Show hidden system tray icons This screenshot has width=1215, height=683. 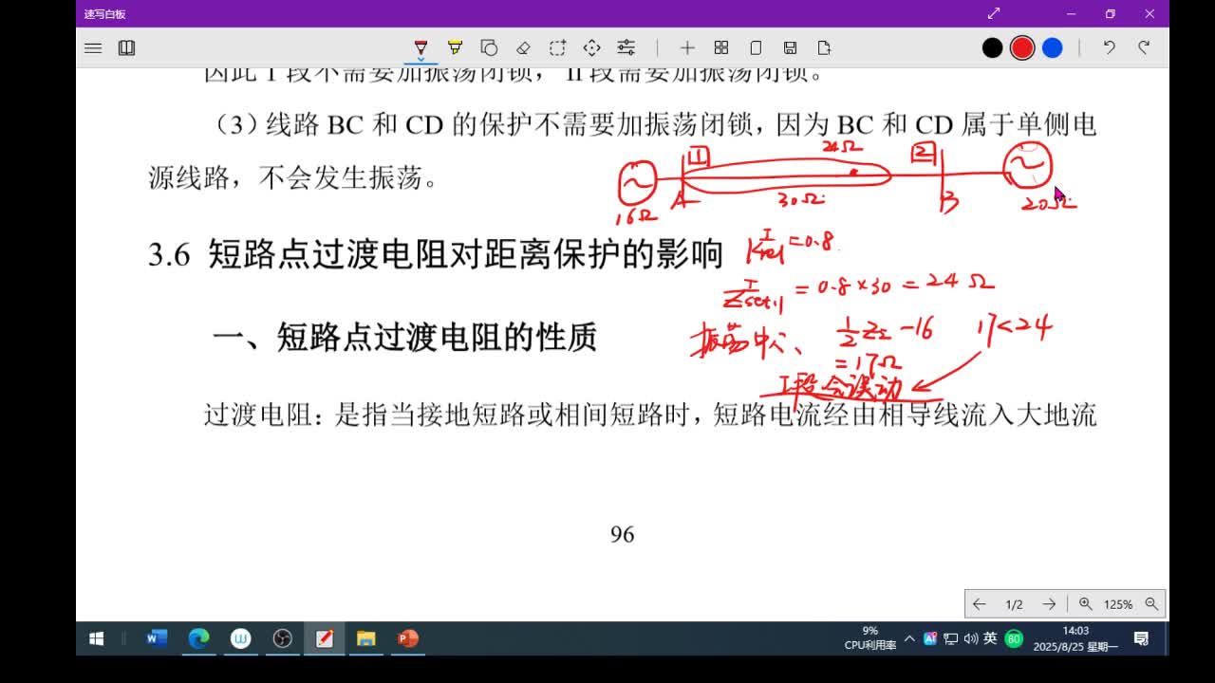coord(910,638)
